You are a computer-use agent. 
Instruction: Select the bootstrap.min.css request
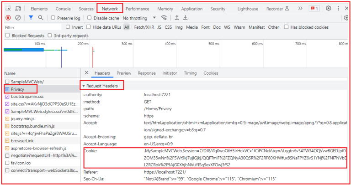point(27,97)
